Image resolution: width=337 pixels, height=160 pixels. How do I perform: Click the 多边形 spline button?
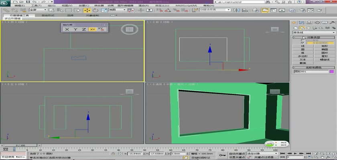[x=303, y=56]
